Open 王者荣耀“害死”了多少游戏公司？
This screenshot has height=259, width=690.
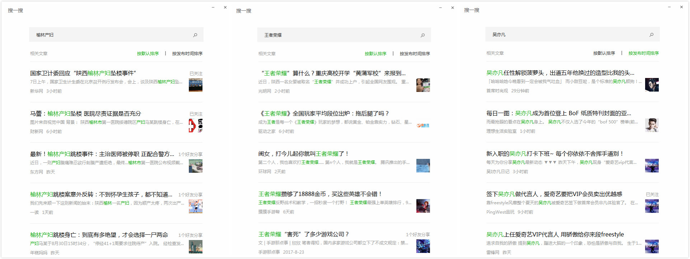(304, 235)
